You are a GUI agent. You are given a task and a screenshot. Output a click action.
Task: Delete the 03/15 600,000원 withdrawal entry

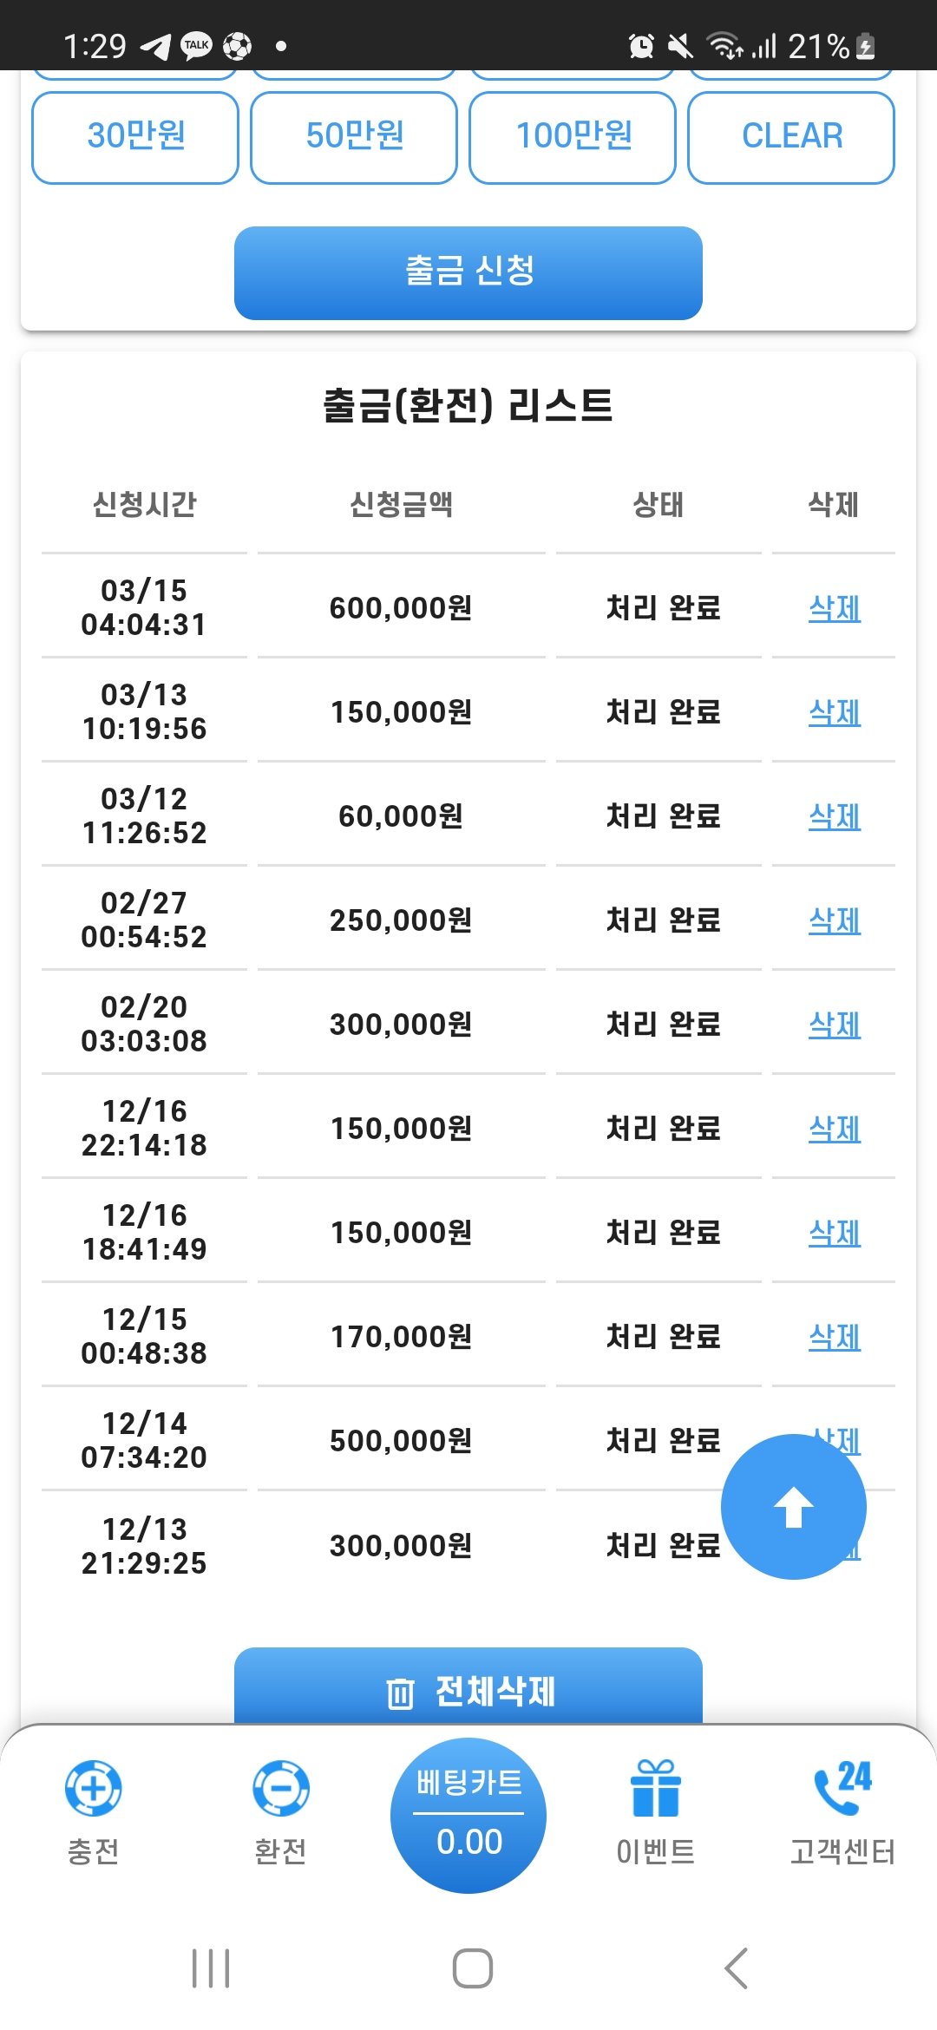coord(834,608)
